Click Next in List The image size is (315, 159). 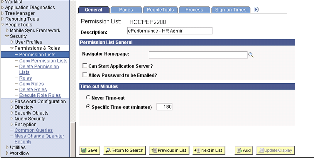pos(209,150)
